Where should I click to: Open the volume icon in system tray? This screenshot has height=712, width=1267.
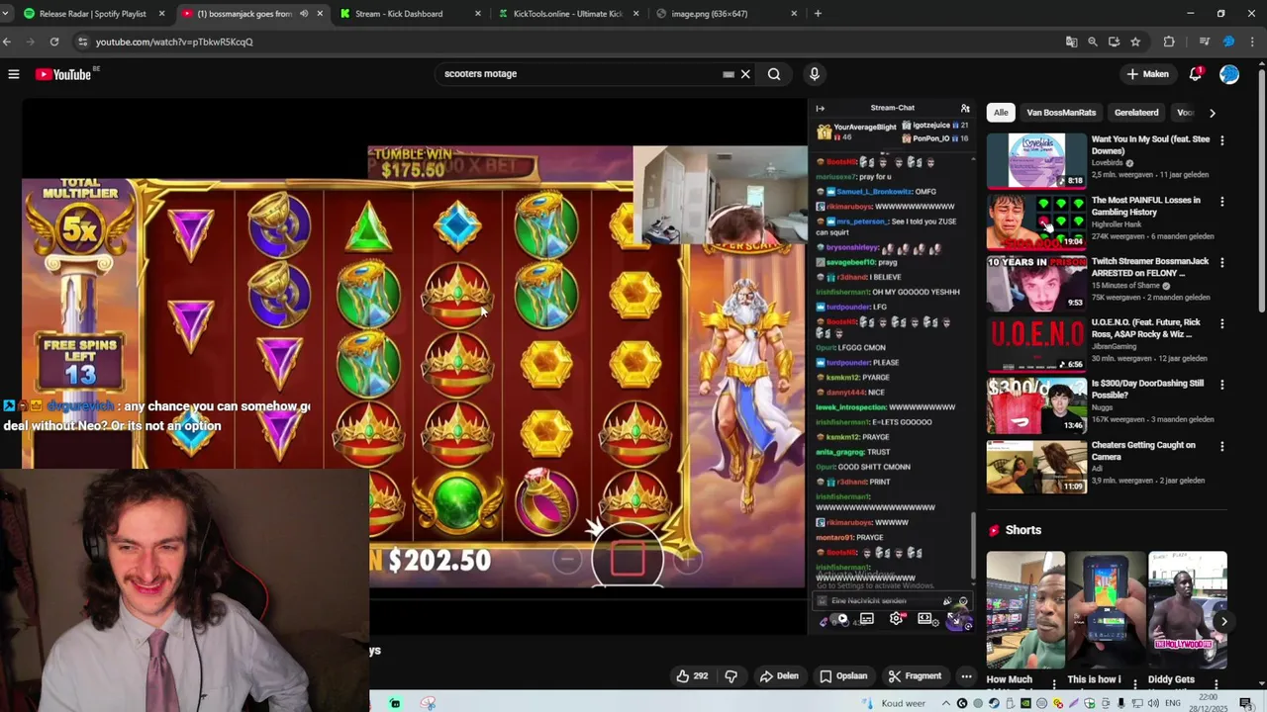1153,703
